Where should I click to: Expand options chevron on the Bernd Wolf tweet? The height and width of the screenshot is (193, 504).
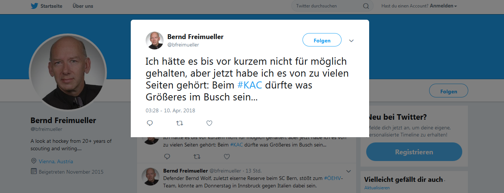click(x=349, y=171)
